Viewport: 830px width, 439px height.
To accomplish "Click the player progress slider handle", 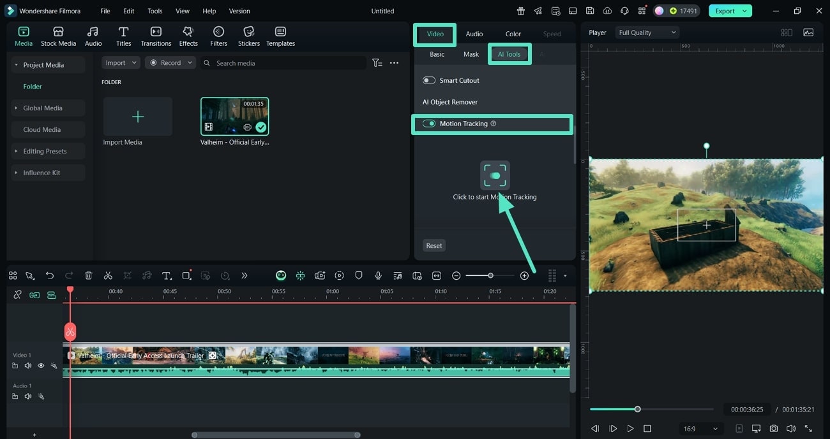I will 637,409.
